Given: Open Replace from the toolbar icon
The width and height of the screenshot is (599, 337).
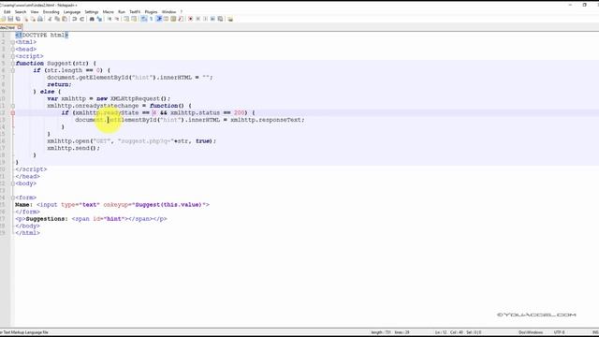Looking at the screenshot, I should [99, 19].
